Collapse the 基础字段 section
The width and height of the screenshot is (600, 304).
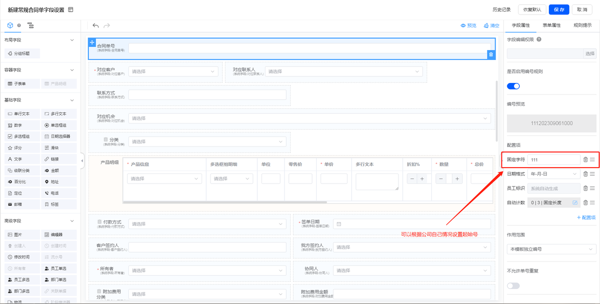[72, 100]
